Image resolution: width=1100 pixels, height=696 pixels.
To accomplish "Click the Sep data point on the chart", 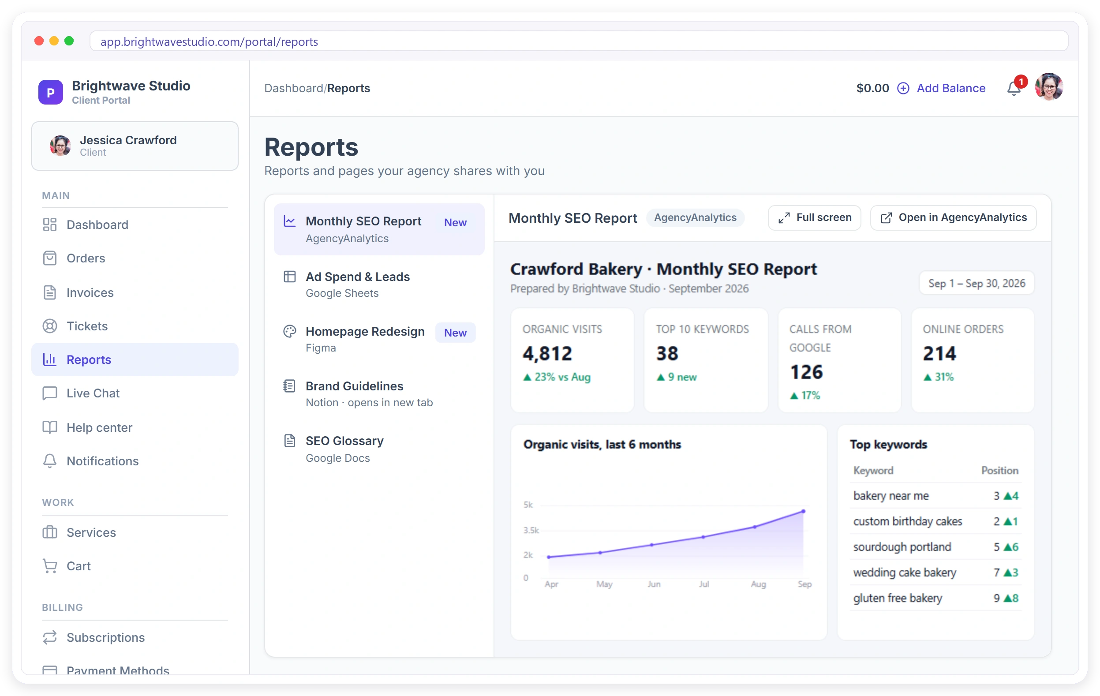I will coord(804,512).
